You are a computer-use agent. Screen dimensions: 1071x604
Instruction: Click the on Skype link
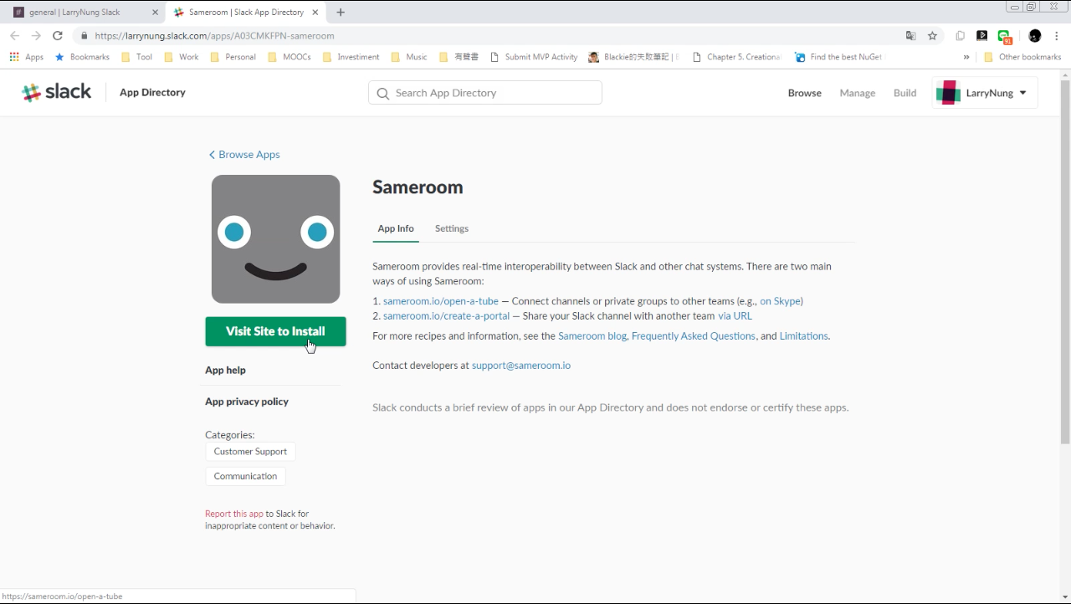tap(780, 301)
